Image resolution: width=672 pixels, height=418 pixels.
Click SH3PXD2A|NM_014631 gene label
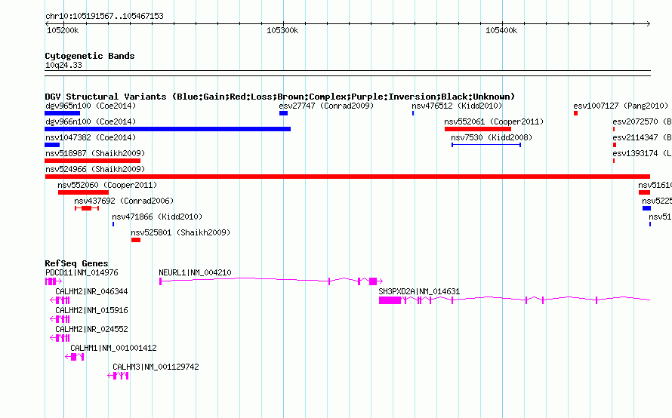(x=419, y=291)
